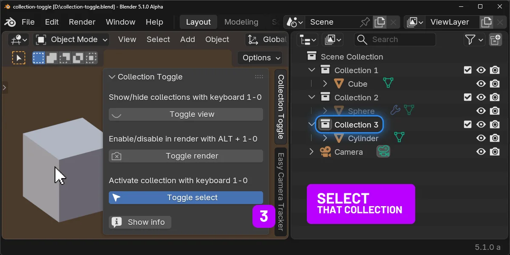Click the Show info button
The width and height of the screenshot is (510, 255).
click(140, 222)
